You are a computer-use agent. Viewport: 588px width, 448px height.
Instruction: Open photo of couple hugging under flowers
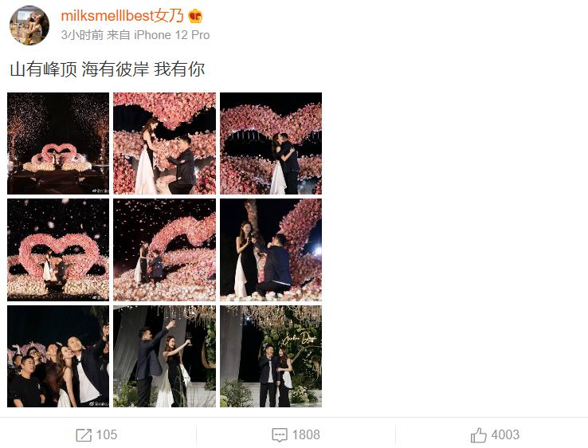pyautogui.click(x=271, y=143)
